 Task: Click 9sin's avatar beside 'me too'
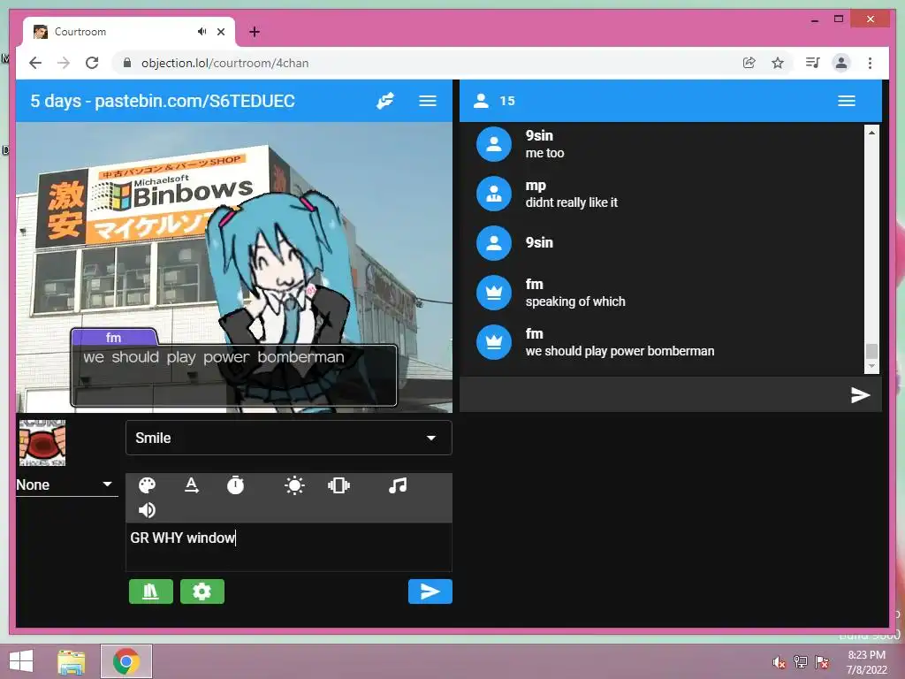coord(494,144)
